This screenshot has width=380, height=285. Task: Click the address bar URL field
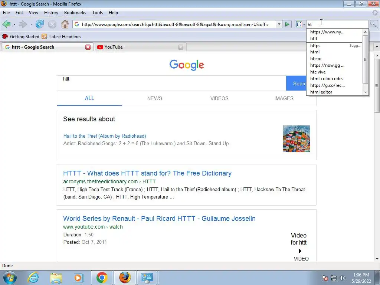pos(174,24)
